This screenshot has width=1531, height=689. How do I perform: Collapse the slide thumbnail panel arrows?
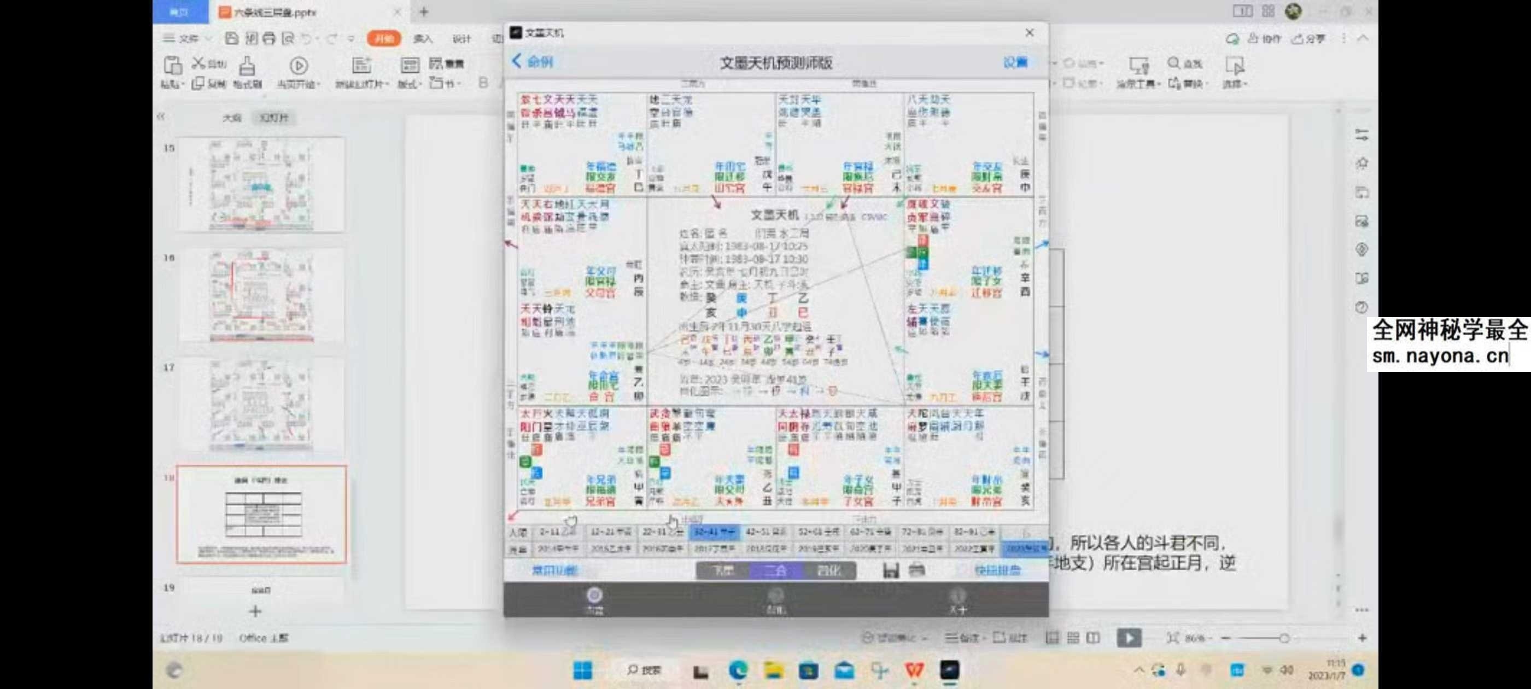[x=160, y=117]
